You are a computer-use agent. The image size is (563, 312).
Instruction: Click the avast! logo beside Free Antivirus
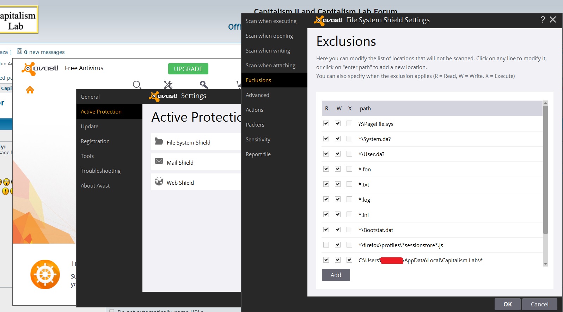(40, 68)
